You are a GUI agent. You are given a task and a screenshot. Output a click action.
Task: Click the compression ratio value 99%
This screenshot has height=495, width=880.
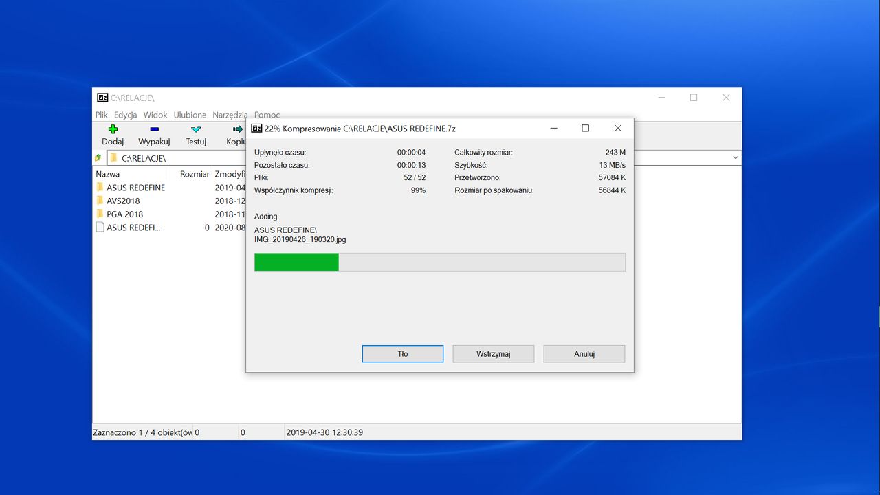pyautogui.click(x=418, y=190)
